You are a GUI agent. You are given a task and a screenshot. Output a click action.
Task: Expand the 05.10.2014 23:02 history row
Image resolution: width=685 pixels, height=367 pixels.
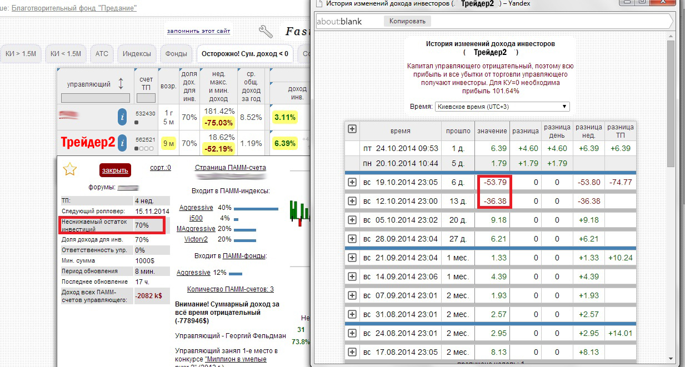[x=352, y=220]
